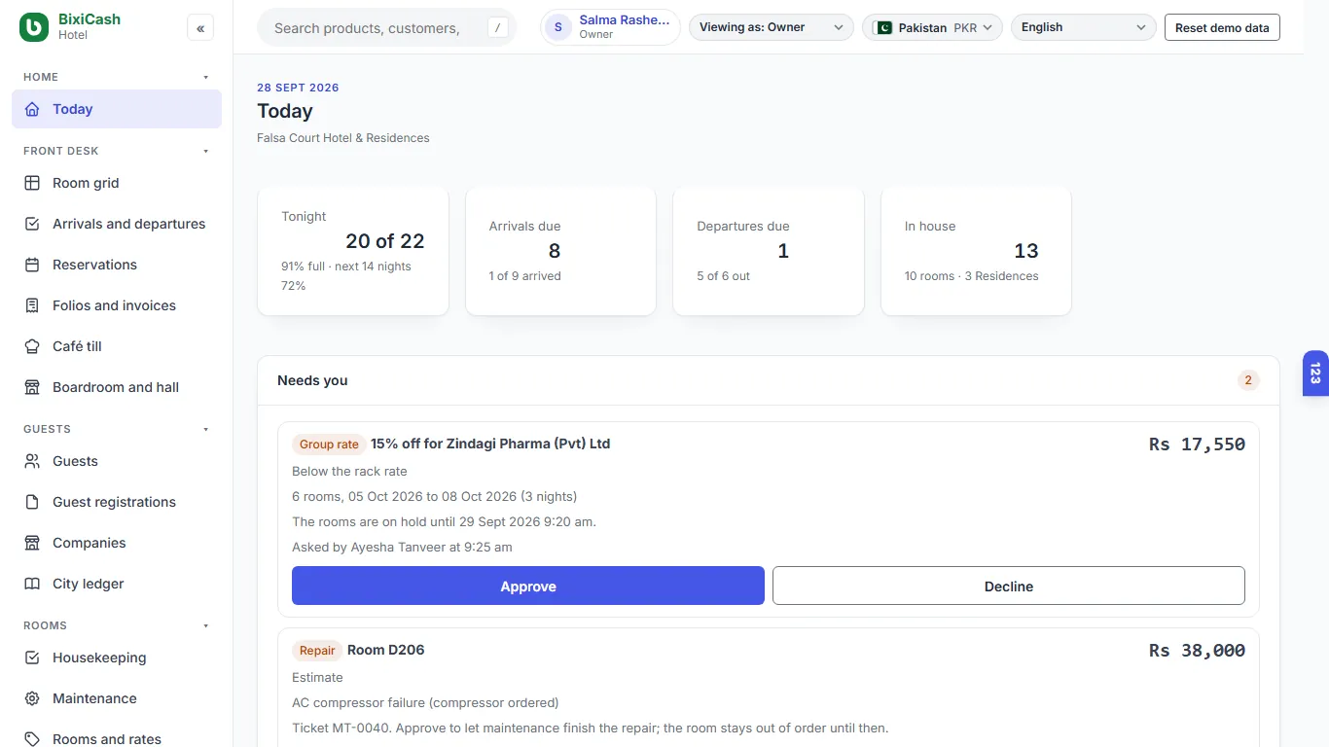Click the Café till chef hat icon

pyautogui.click(x=32, y=346)
